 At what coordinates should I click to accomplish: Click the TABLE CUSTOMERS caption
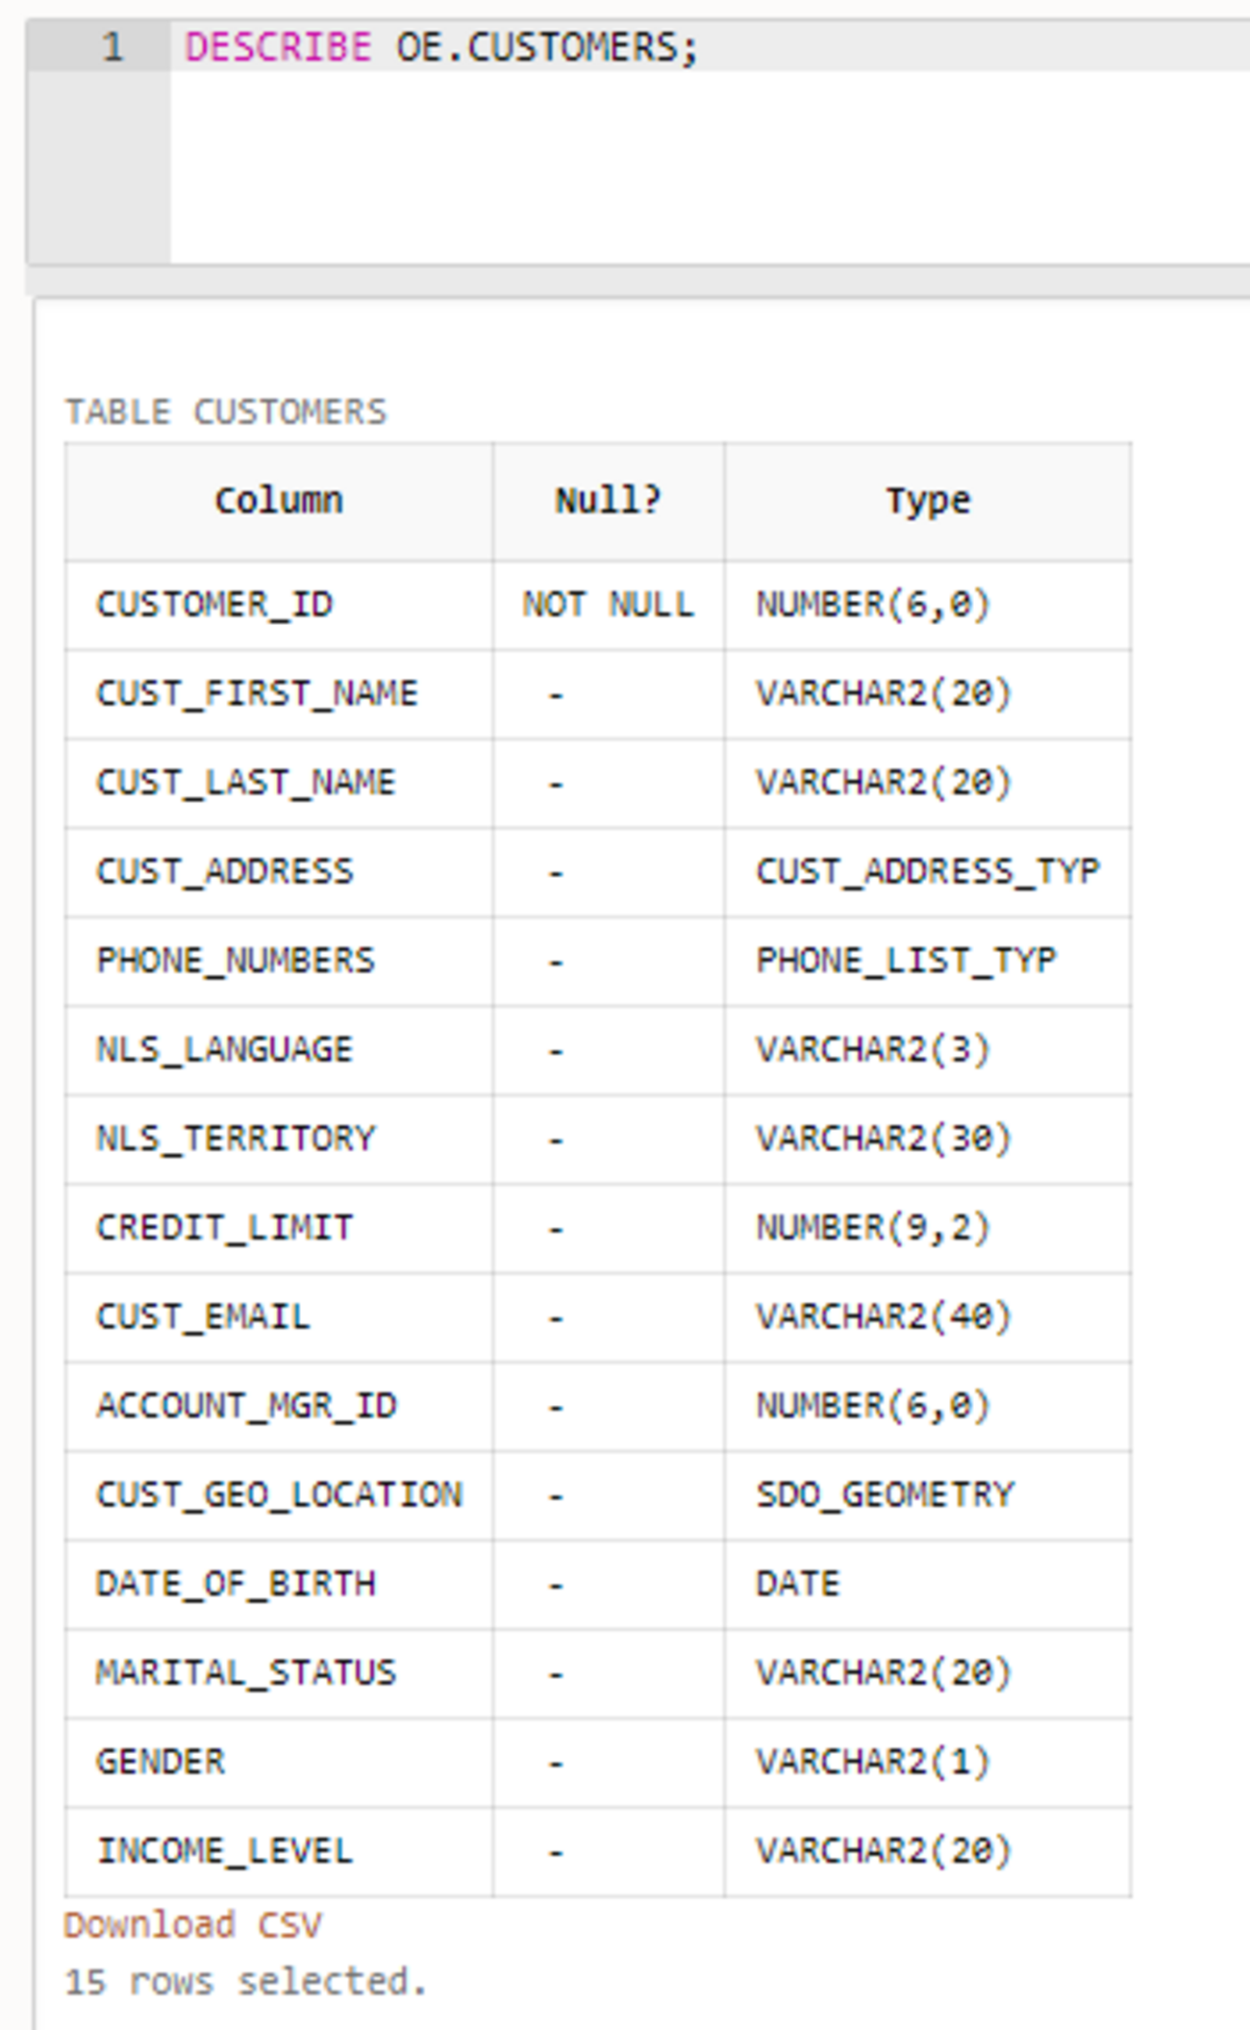point(225,413)
